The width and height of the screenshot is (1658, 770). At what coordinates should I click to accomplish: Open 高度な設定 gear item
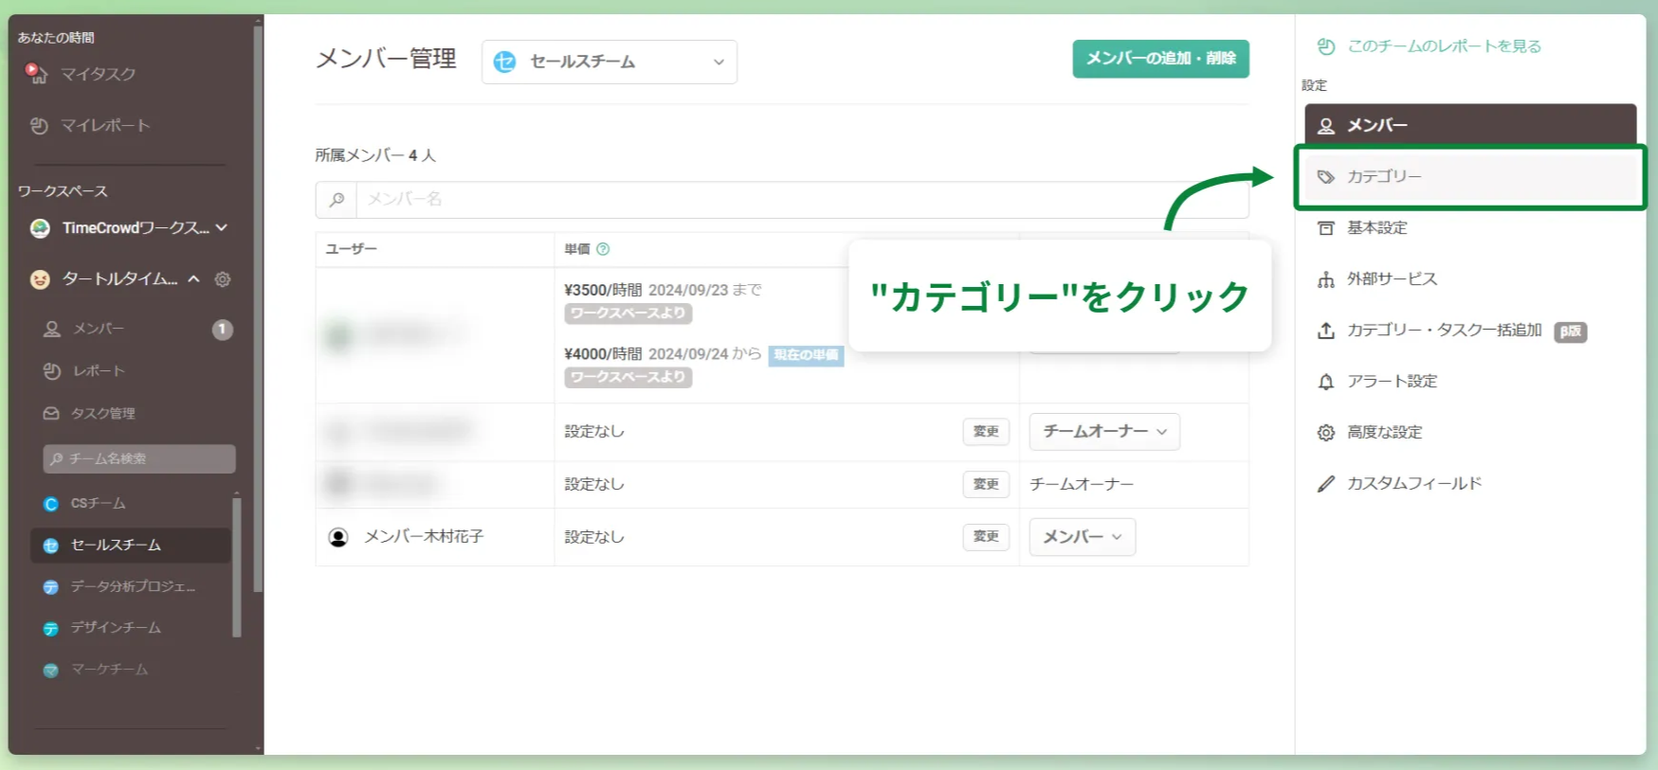click(1384, 433)
